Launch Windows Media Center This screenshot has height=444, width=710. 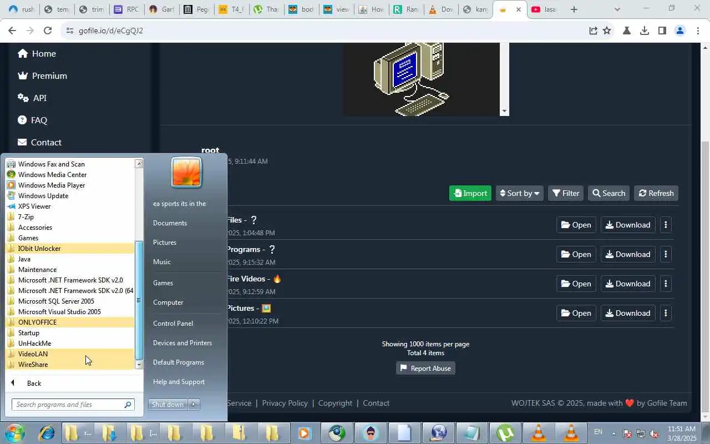[x=70, y=175]
